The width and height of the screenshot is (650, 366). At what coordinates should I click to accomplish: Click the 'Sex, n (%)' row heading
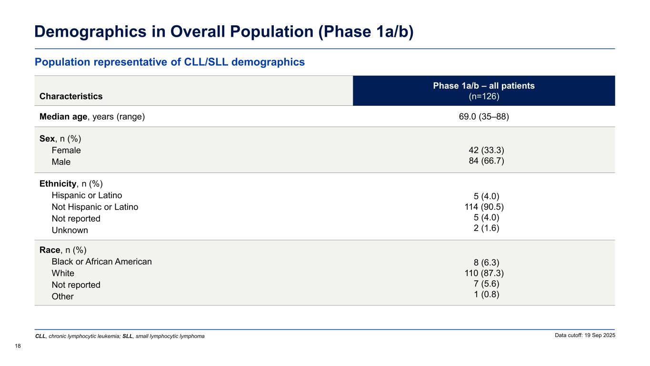click(x=60, y=139)
